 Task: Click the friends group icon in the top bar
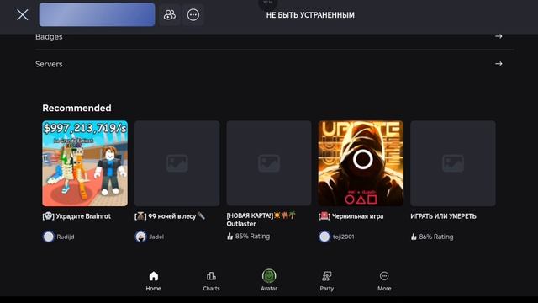click(x=170, y=15)
